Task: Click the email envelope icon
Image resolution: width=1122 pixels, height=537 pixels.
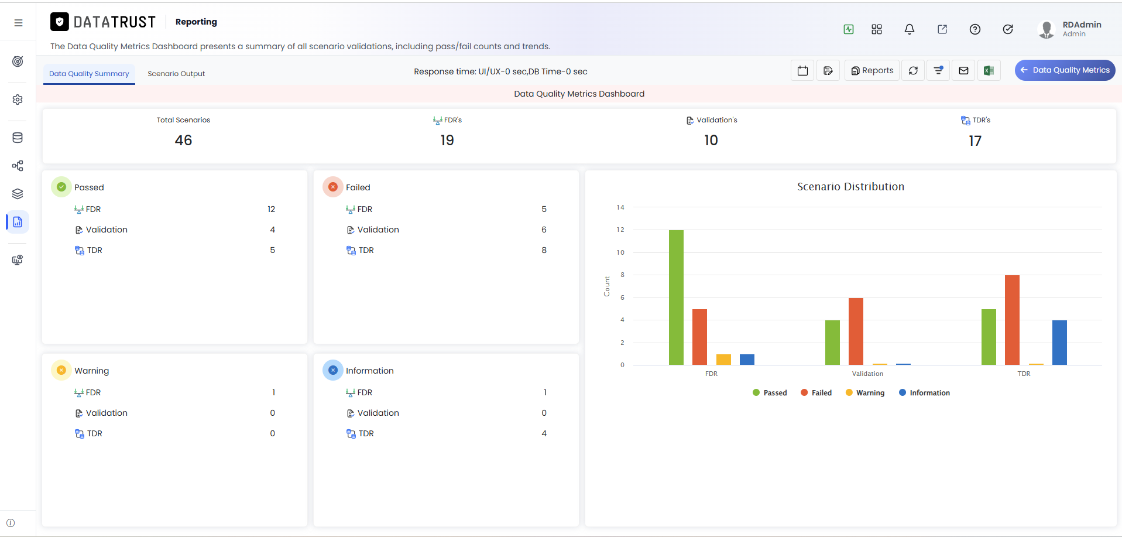Action: tap(963, 71)
